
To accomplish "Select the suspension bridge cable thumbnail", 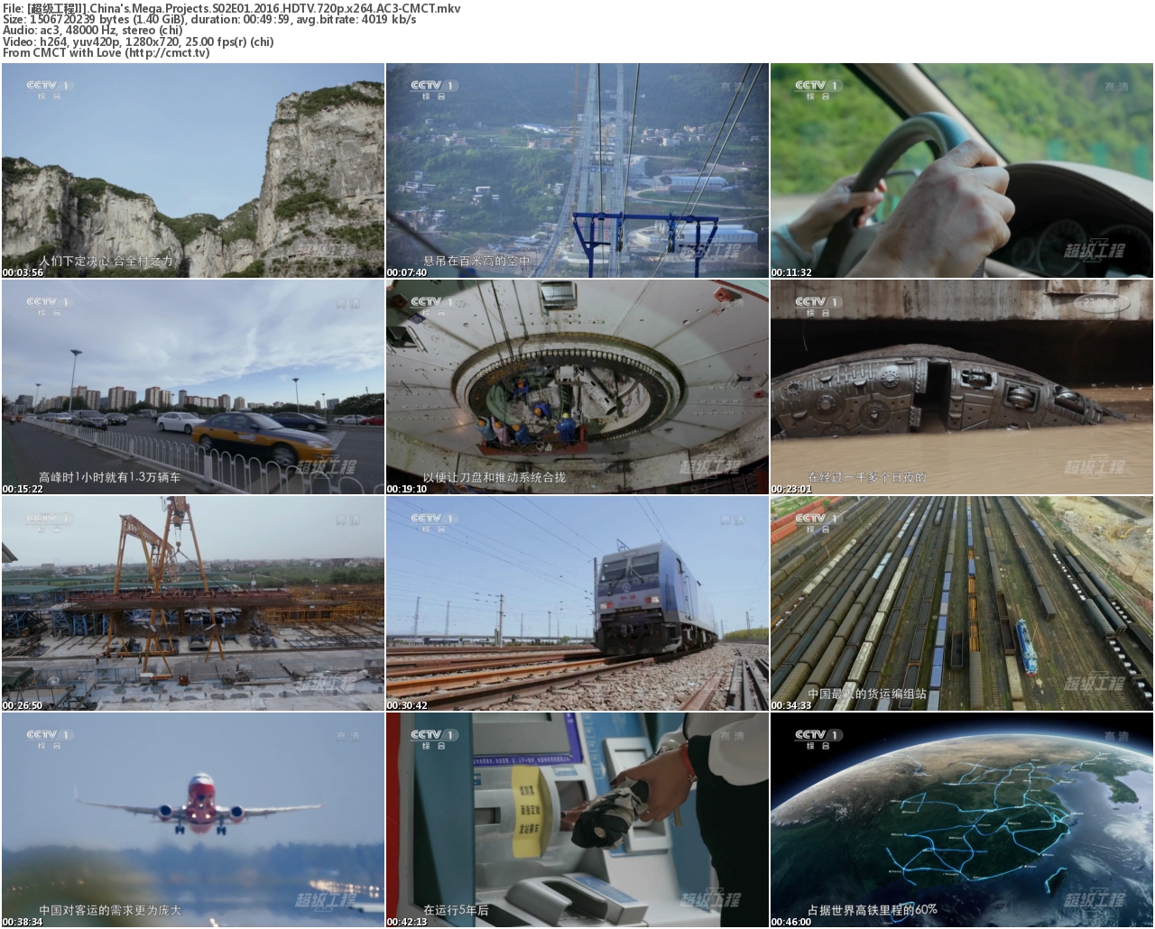I will (x=577, y=170).
